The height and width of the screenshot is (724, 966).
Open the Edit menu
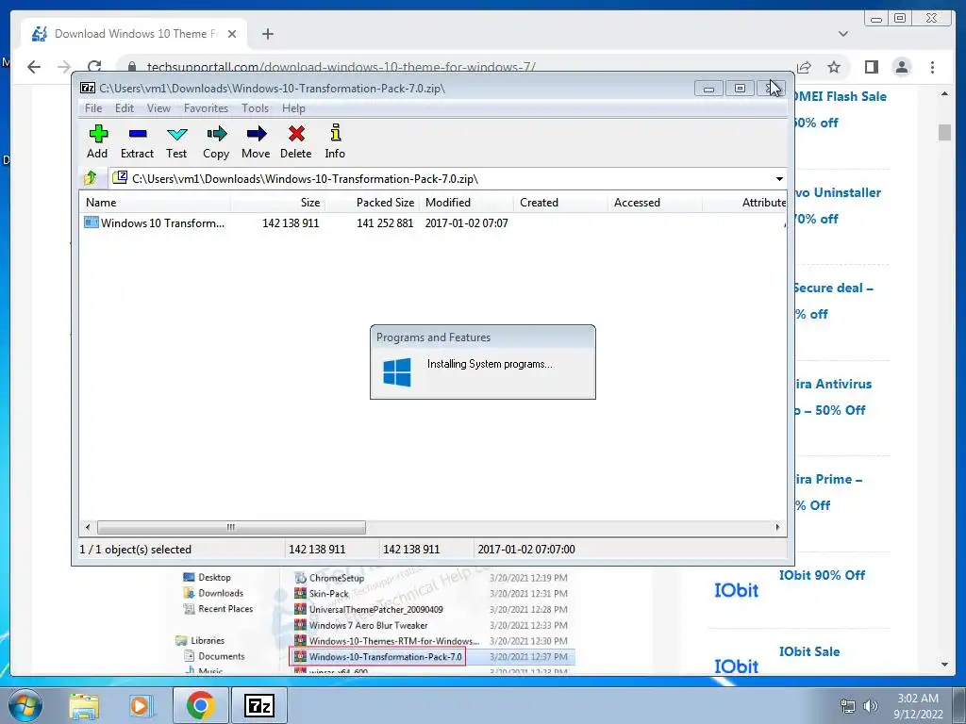pos(125,108)
